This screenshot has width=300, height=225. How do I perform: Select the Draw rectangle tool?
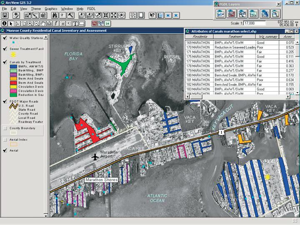pyautogui.click(x=82, y=23)
